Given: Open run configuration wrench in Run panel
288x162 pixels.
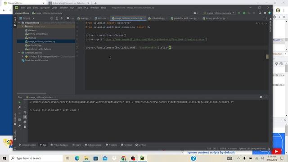Looking at the screenshot, I should 19,107.
